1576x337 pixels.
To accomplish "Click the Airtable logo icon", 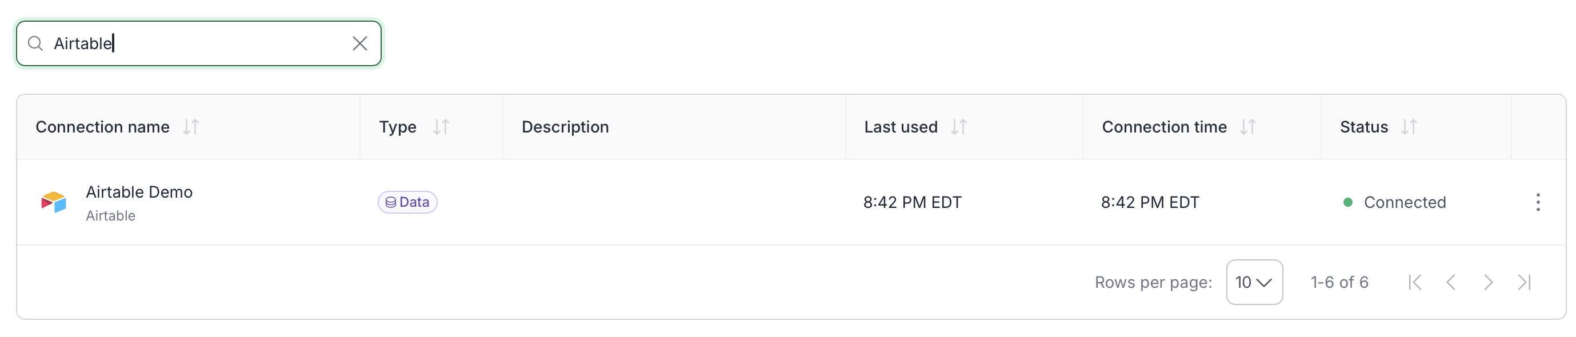I will click(x=54, y=202).
